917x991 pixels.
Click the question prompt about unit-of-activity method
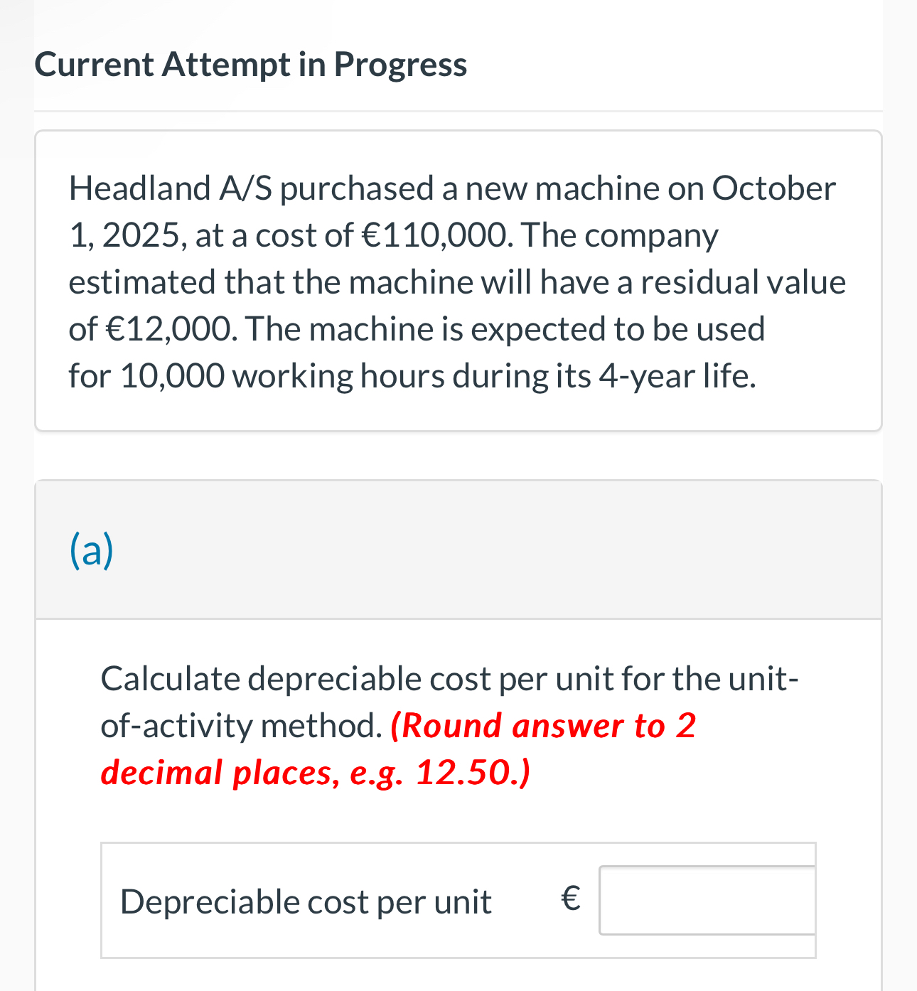449,679
